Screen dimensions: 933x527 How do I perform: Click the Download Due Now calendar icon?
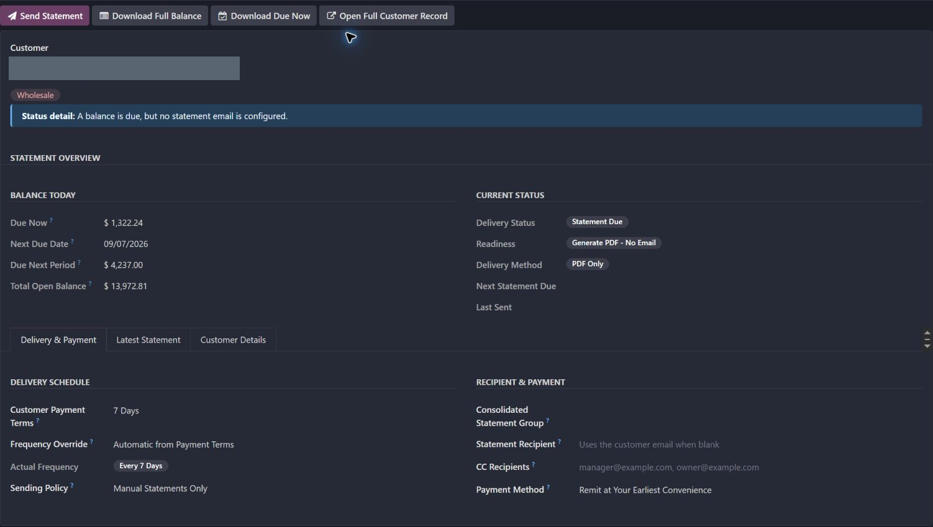coord(222,16)
